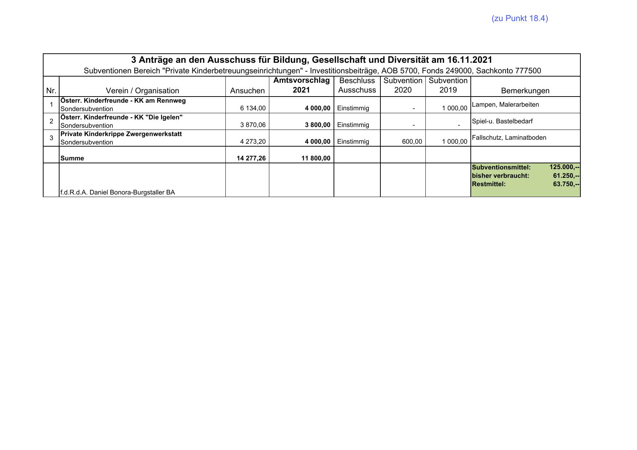This screenshot has height=450, width=637.
Task: Select the signature line "Daniel Bonora-Burgstaller BA"
Action: coord(118,192)
